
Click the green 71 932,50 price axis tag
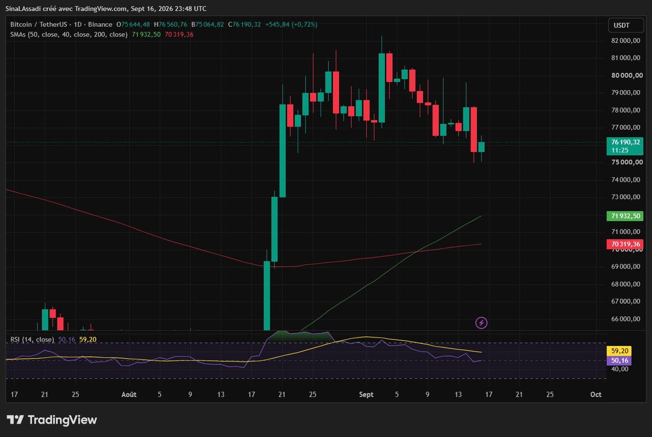point(625,216)
